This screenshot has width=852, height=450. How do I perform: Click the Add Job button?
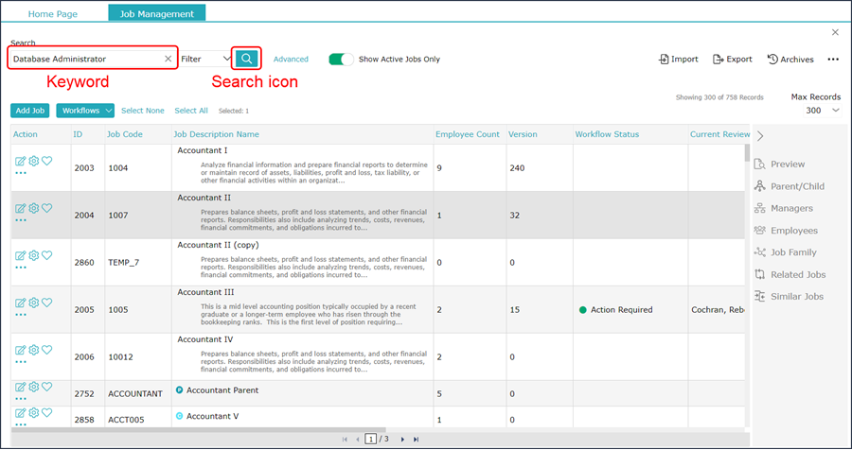click(x=30, y=111)
